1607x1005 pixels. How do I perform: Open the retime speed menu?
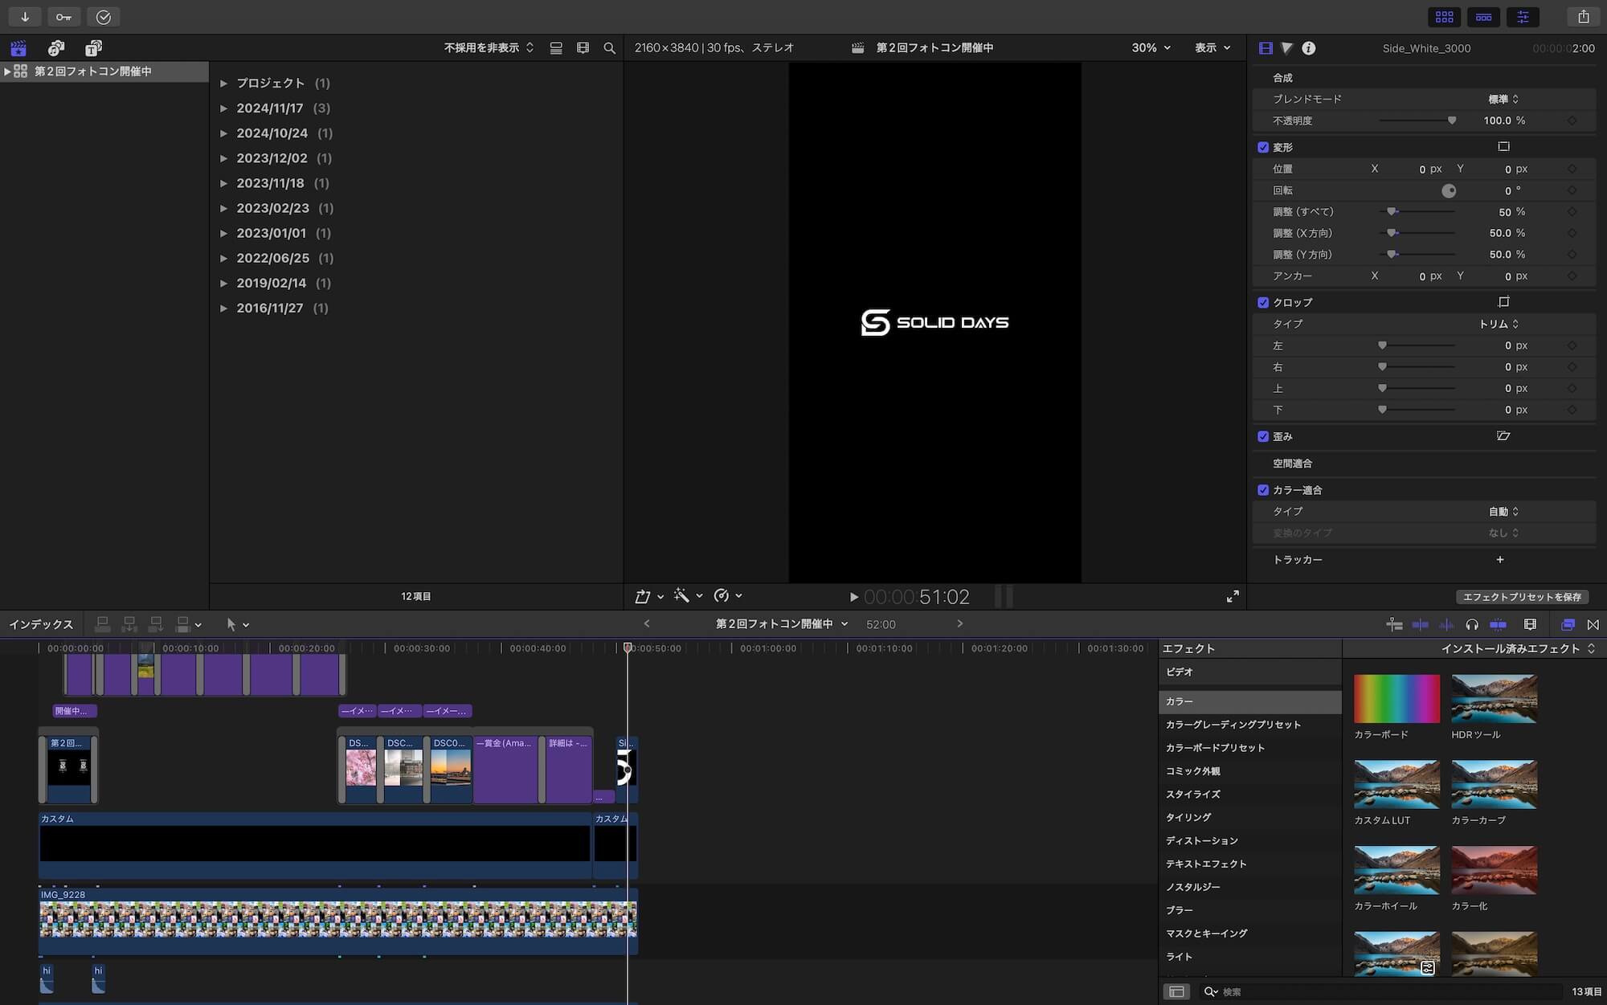[x=727, y=595]
